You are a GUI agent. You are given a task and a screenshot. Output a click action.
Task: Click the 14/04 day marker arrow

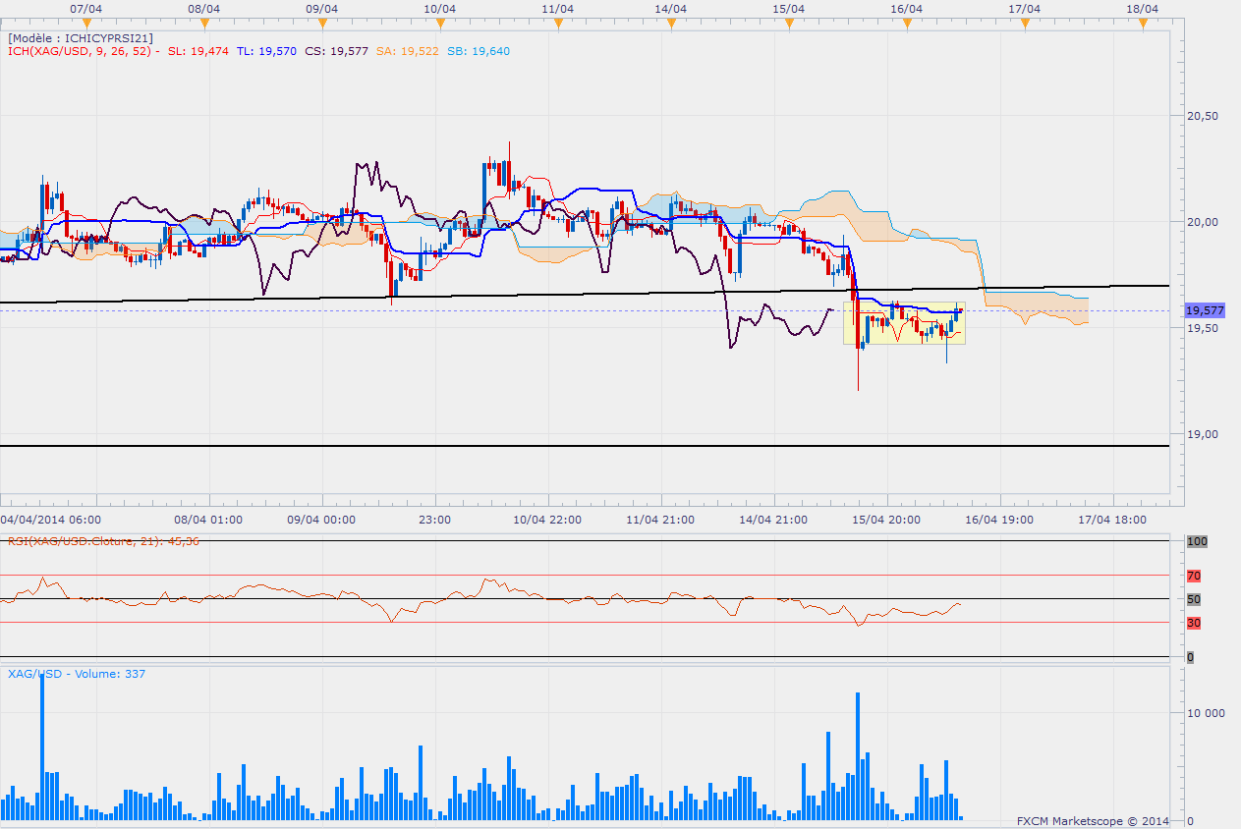[x=670, y=22]
